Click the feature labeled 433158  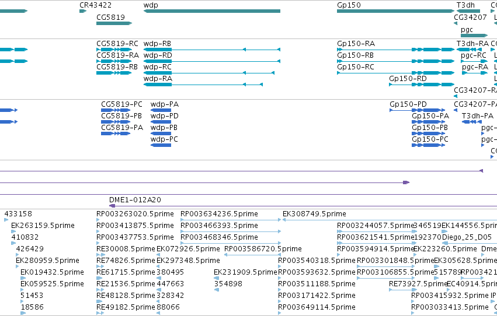tap(6, 220)
